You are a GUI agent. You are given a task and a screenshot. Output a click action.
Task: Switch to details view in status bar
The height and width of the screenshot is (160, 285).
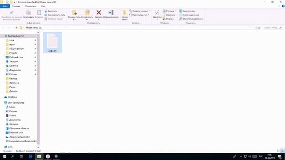278,151
